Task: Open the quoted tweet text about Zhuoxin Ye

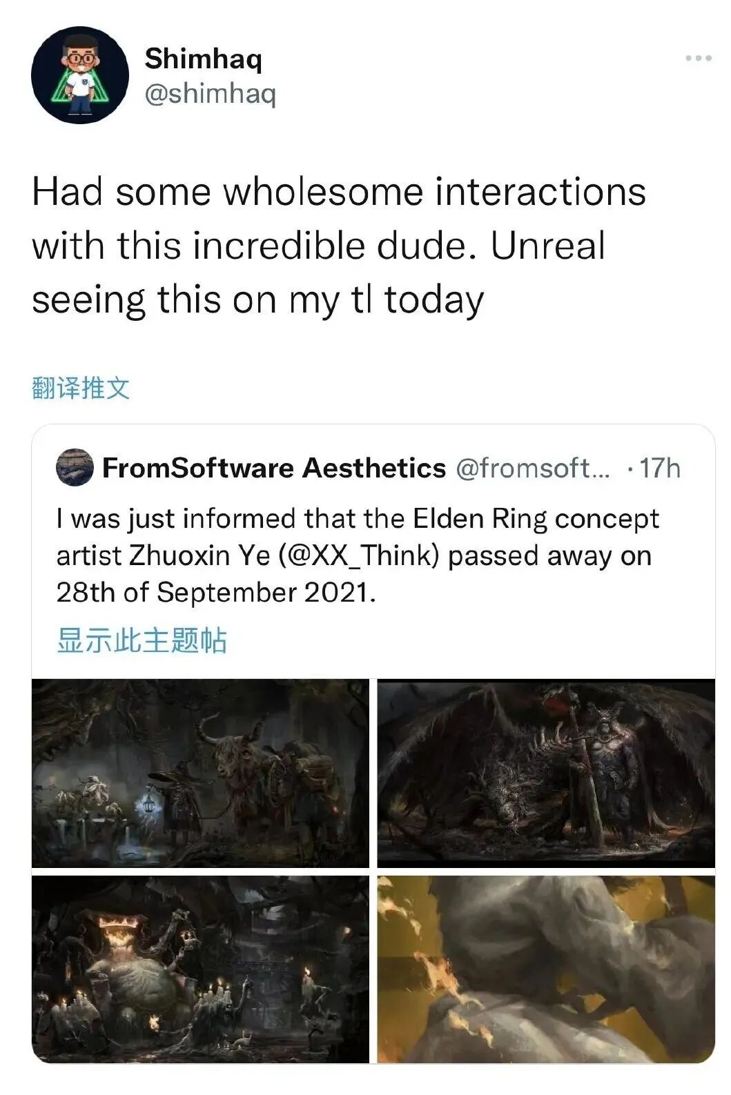Action: (x=358, y=555)
